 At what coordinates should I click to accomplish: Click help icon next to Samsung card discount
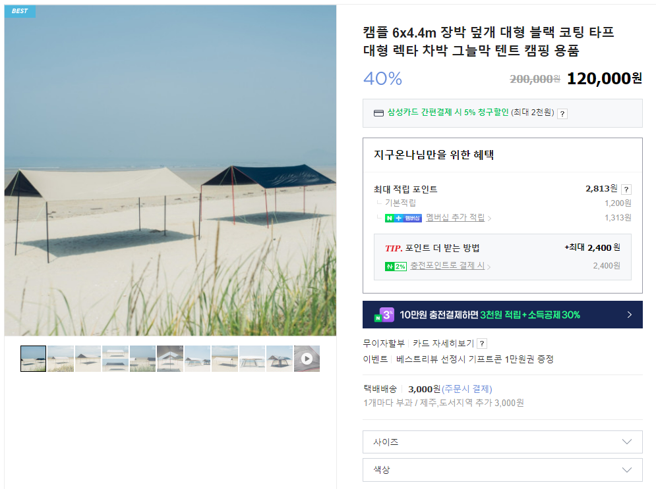pos(562,114)
